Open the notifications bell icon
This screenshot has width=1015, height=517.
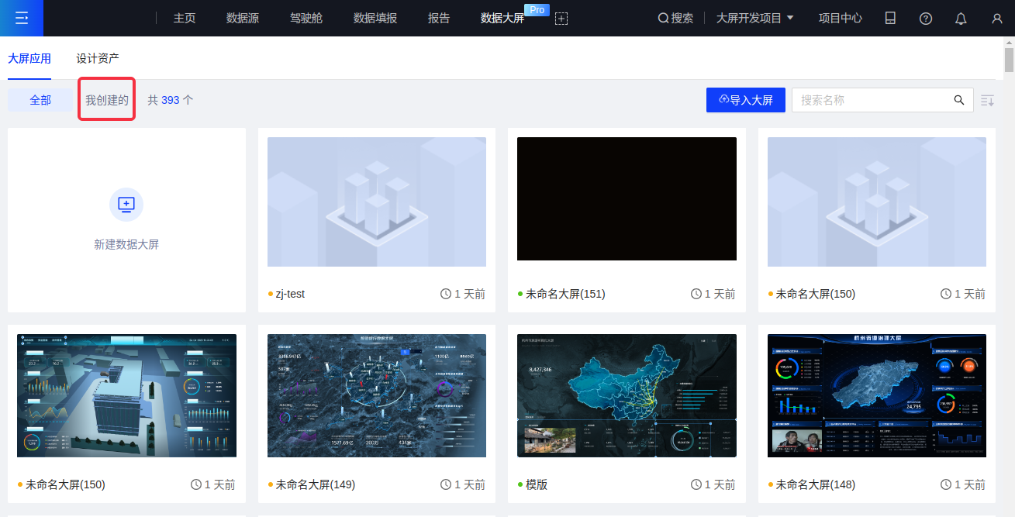click(961, 19)
